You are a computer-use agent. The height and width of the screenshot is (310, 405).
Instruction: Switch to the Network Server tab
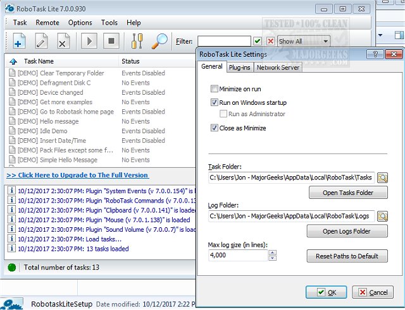(278, 68)
